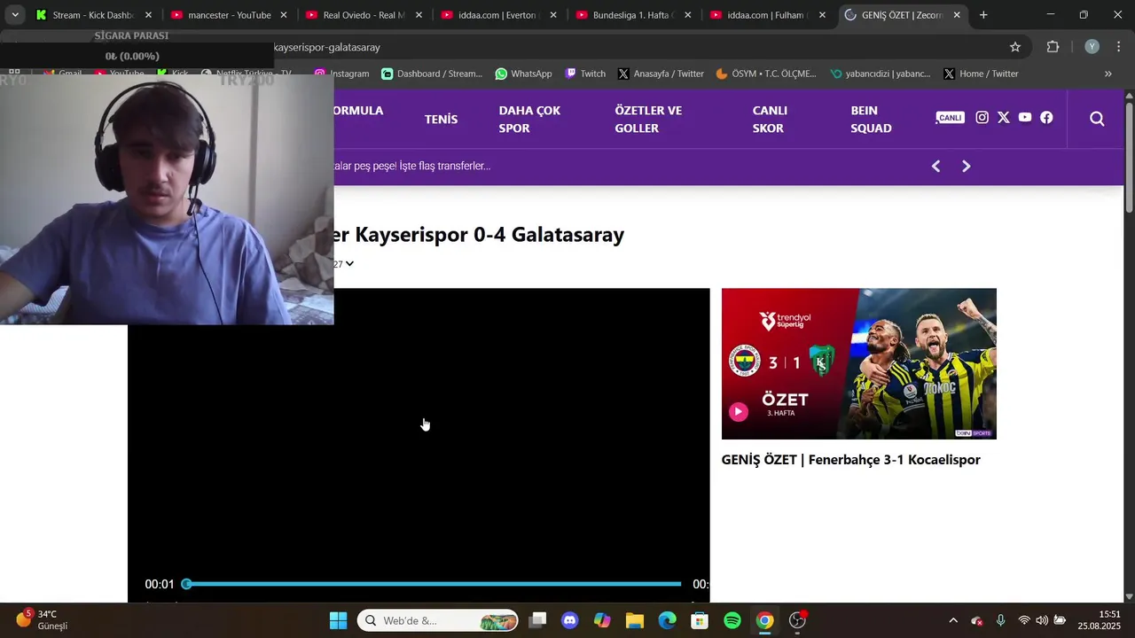The width and height of the screenshot is (1135, 638).
Task: Open Microsoft Edge from the taskbar
Action: click(x=667, y=620)
